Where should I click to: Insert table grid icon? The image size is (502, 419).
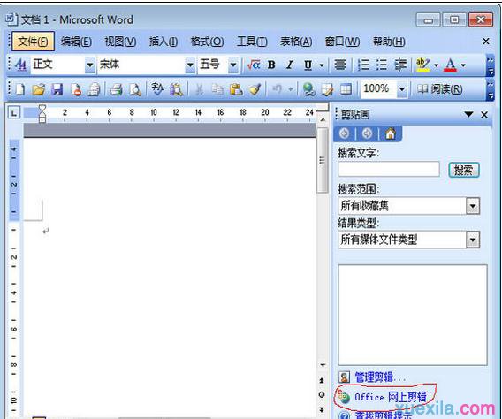(x=346, y=89)
